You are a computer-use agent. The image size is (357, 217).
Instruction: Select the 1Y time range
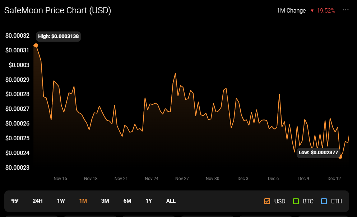tap(149, 201)
